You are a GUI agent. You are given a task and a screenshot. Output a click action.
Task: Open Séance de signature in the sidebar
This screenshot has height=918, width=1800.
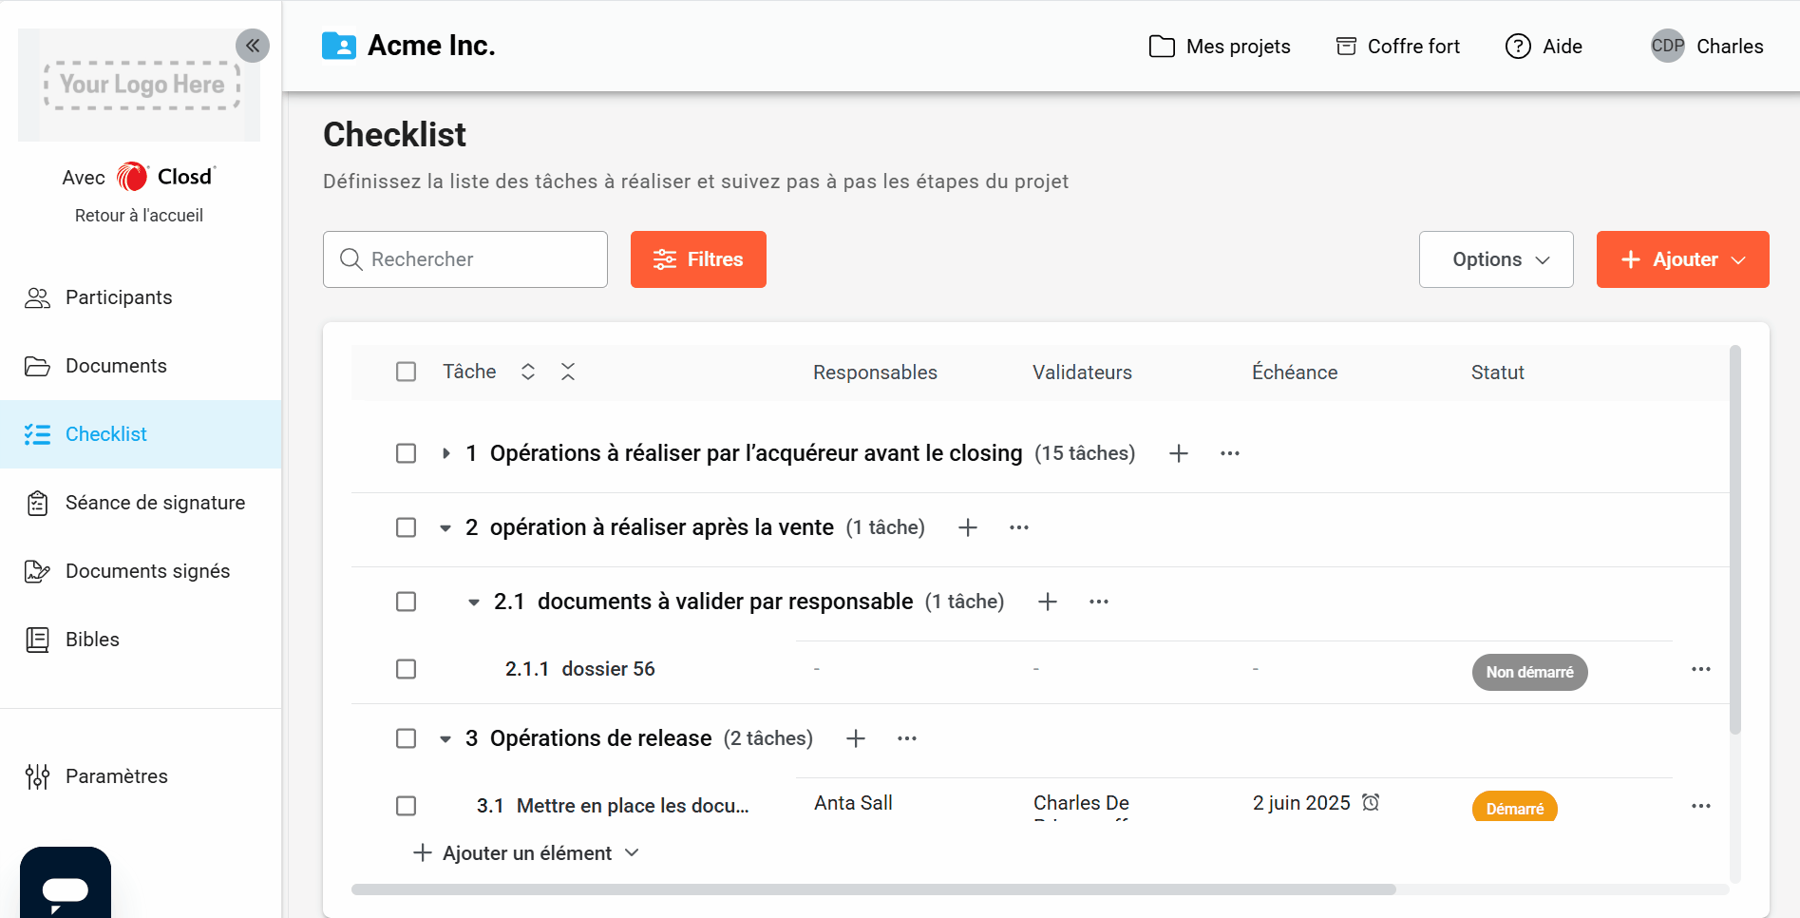coord(155,503)
